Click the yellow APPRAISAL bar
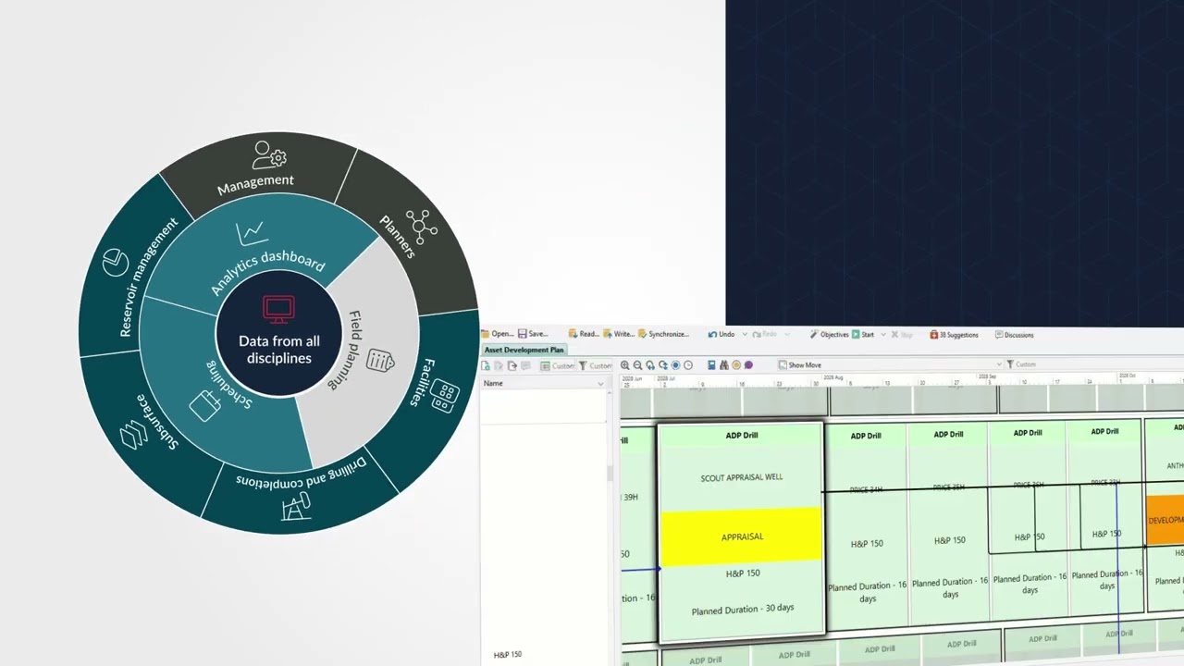Screen dimensions: 1184x666 pyautogui.click(x=742, y=536)
